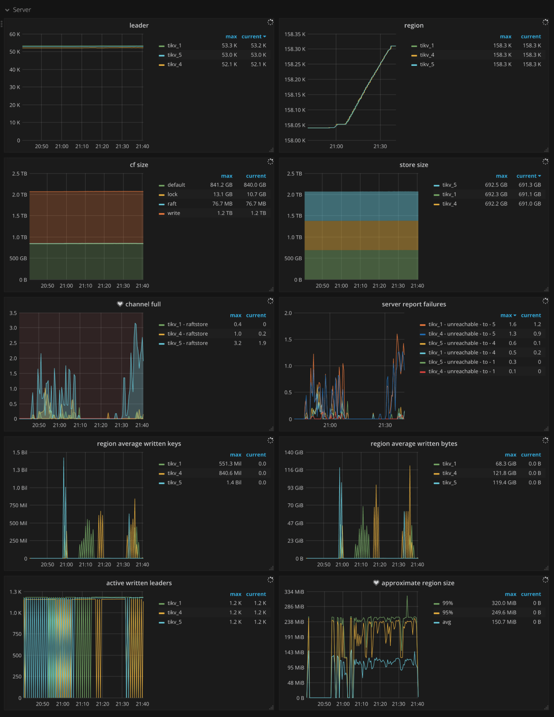Click 'current' header in region legend

(531, 37)
